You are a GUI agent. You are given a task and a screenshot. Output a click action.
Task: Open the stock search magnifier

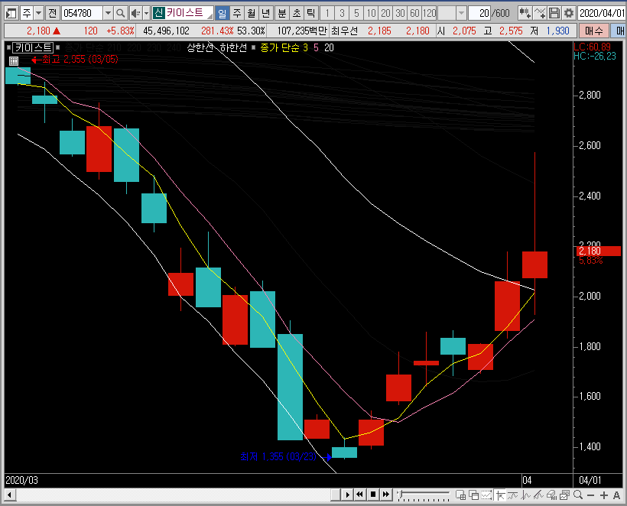pos(120,13)
